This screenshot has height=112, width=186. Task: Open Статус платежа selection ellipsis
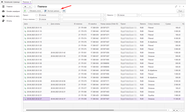(x=102, y=19)
